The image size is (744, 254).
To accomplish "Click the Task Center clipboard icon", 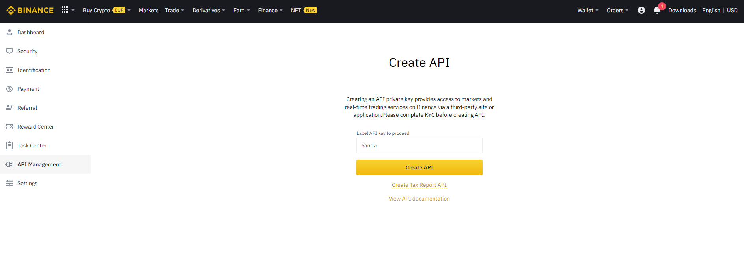I will pos(9,145).
